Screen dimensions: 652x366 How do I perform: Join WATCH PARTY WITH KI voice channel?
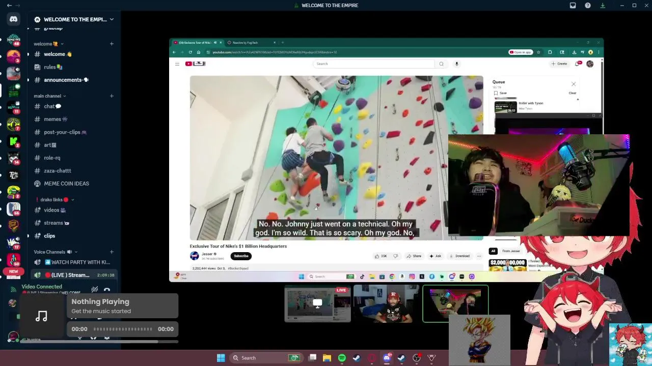74,262
